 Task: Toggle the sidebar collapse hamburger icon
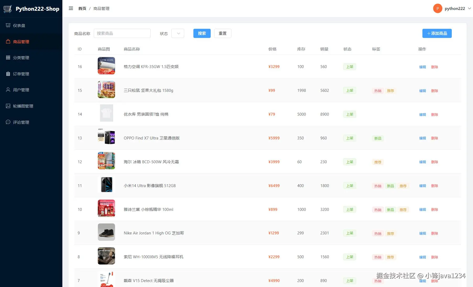click(x=71, y=8)
